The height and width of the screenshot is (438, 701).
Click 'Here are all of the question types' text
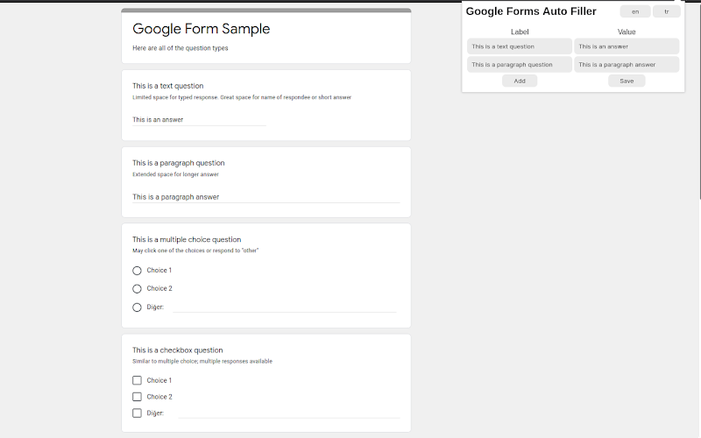[x=181, y=48]
